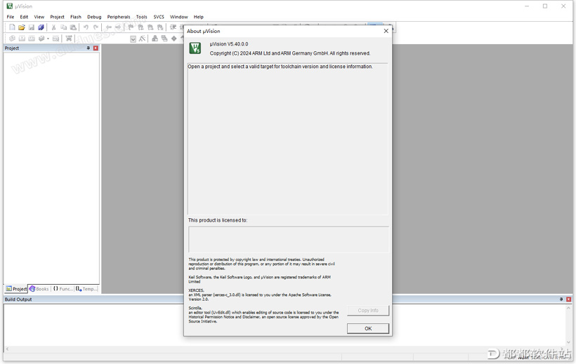This screenshot has width=576, height=364.
Task: Open the Window menu
Action: 179,17
